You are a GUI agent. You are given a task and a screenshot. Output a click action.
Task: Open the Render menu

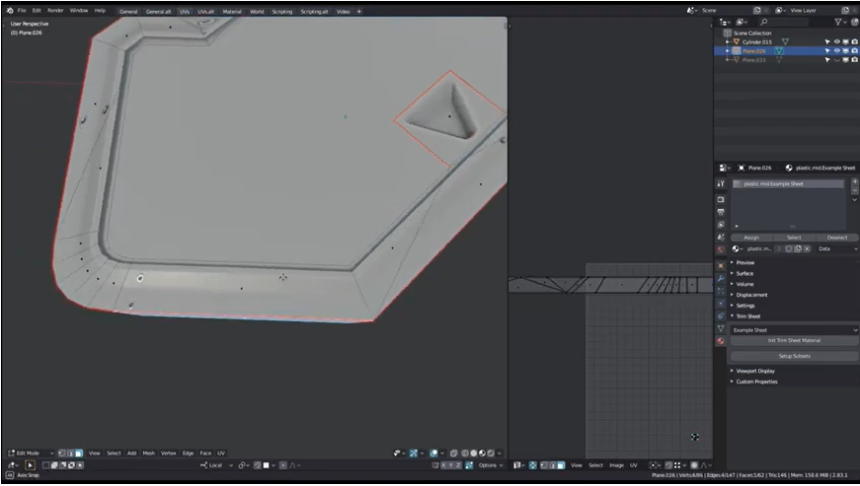[55, 10]
